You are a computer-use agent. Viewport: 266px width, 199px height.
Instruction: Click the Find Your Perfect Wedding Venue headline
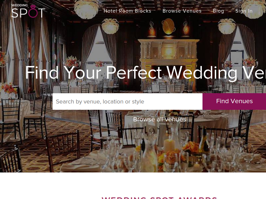coord(146,73)
